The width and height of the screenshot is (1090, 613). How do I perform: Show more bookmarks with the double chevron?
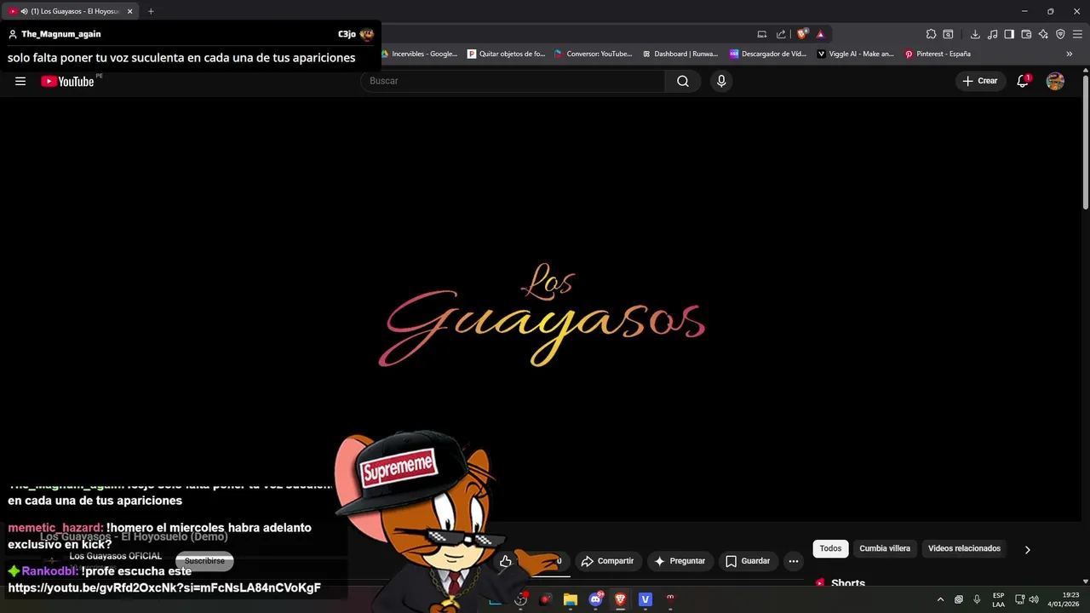(x=1070, y=54)
